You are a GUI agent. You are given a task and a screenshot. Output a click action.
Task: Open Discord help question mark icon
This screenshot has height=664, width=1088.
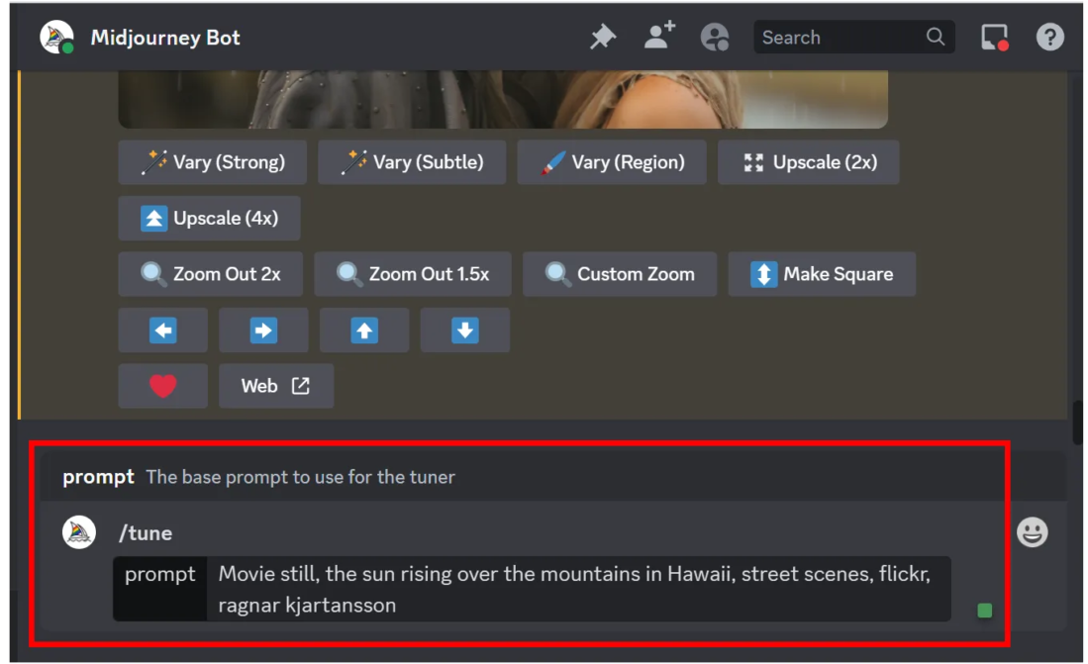tap(1049, 38)
